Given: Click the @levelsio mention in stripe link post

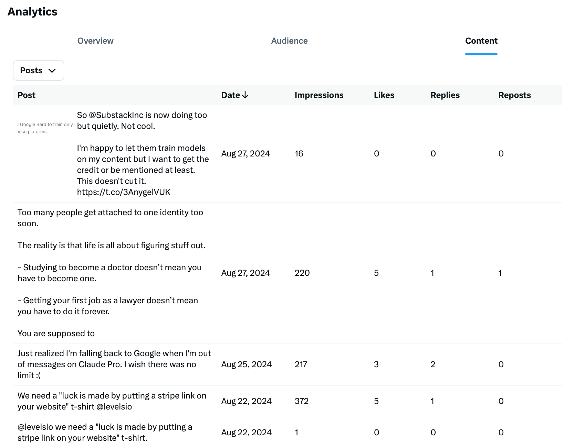Looking at the screenshot, I should [x=114, y=406].
